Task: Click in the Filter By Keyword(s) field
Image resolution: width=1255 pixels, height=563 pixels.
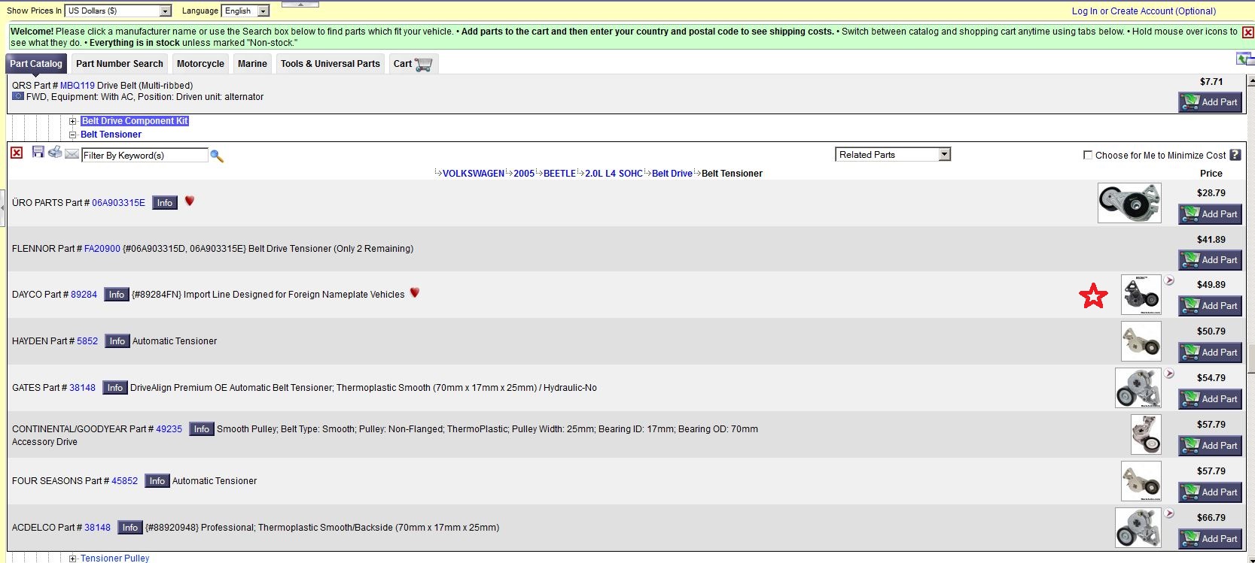Action: point(145,156)
